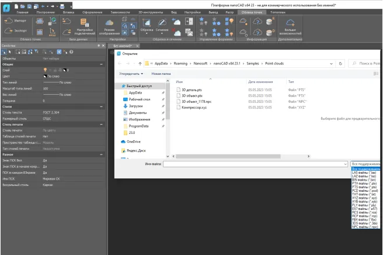Click the Имя файла text field
The height and width of the screenshot is (255, 383).
coord(253,164)
